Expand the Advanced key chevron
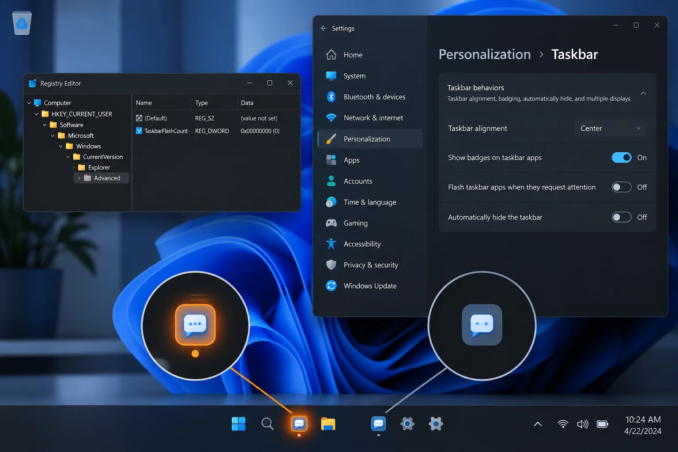 tap(79, 178)
